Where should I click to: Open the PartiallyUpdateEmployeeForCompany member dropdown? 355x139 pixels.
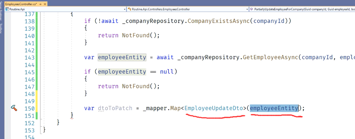(x=302, y=9)
